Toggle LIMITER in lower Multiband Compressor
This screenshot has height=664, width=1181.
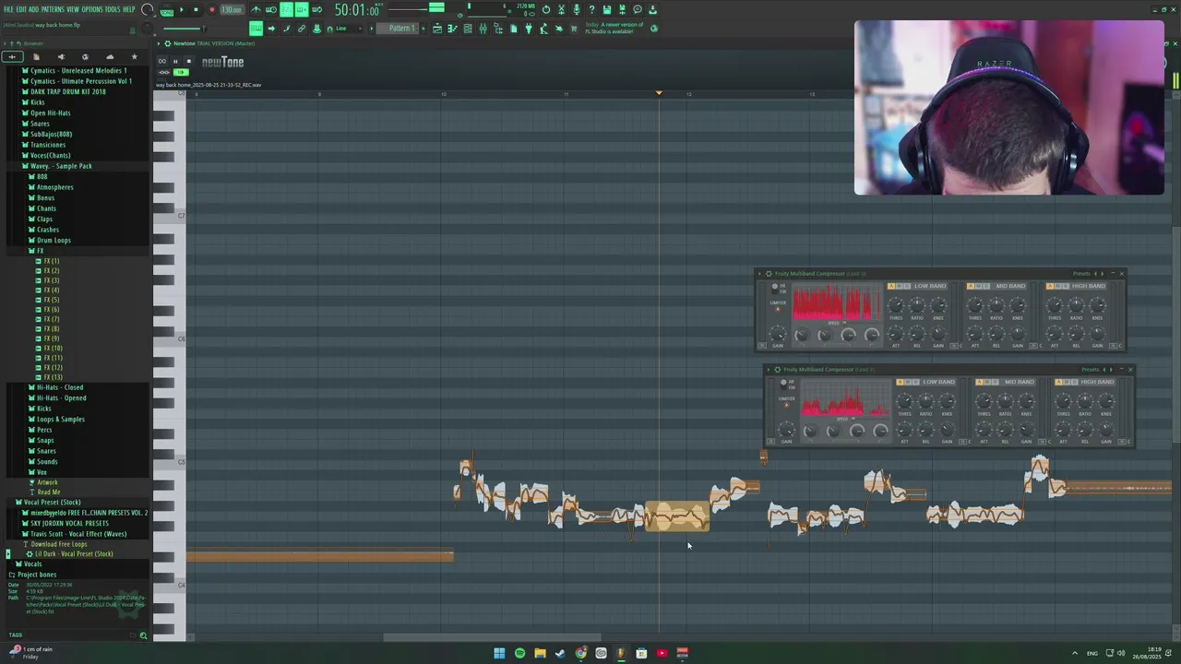click(x=787, y=405)
